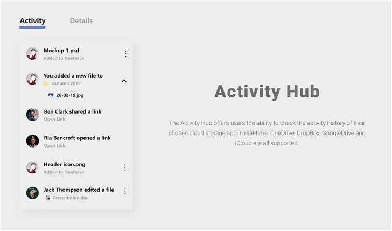Open more options for Header icon.png
The height and width of the screenshot is (231, 392).
pos(125,167)
